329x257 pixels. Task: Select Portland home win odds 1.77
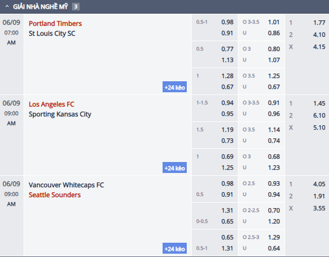319,23
